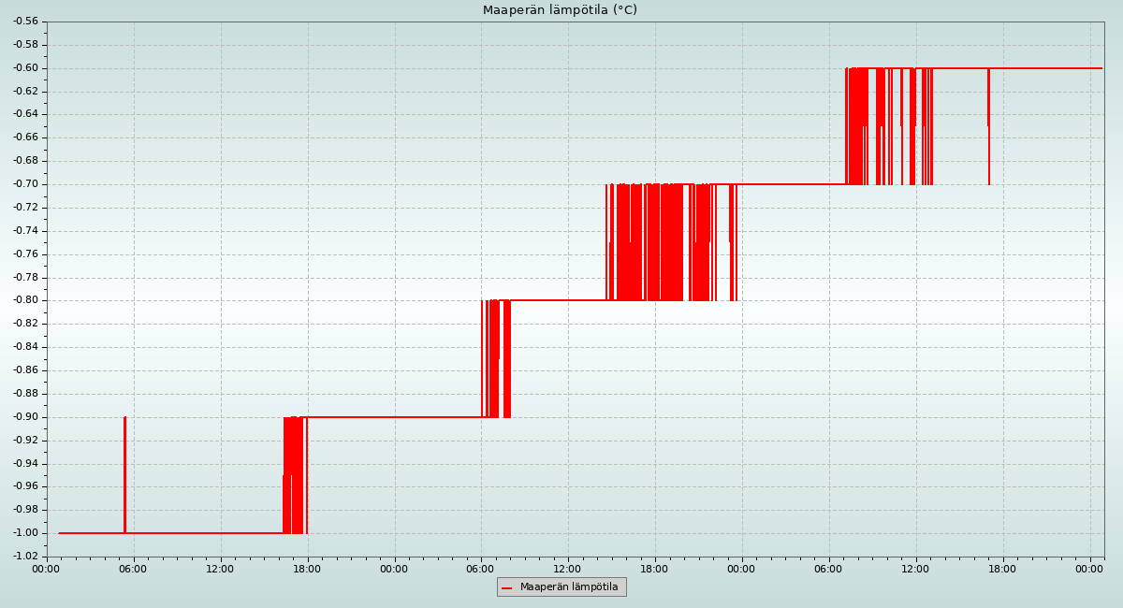
Task: Click the chart title Maaperän lämpötila (°C)
Action: [560, 10]
